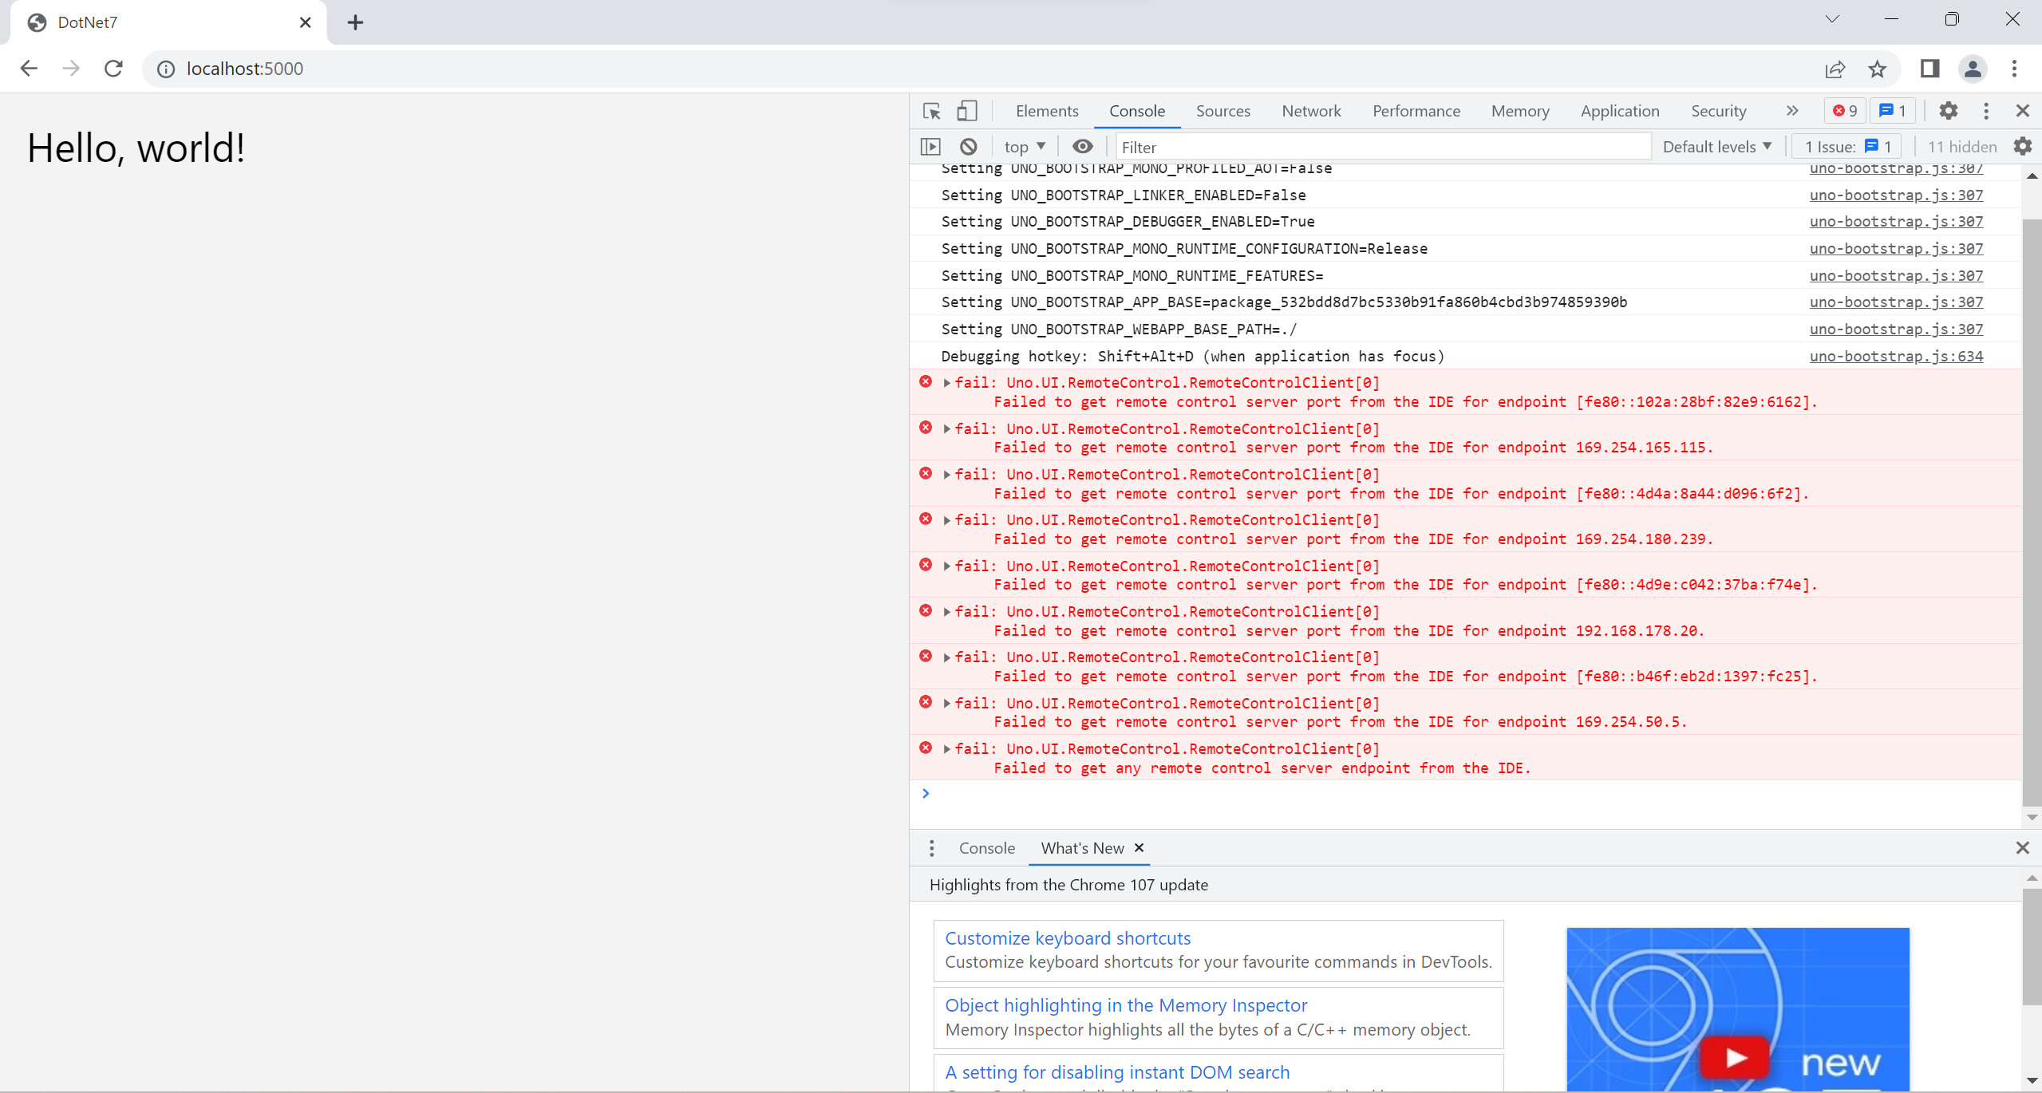
Task: Click the badge showing 9 errors
Action: coord(1843,110)
